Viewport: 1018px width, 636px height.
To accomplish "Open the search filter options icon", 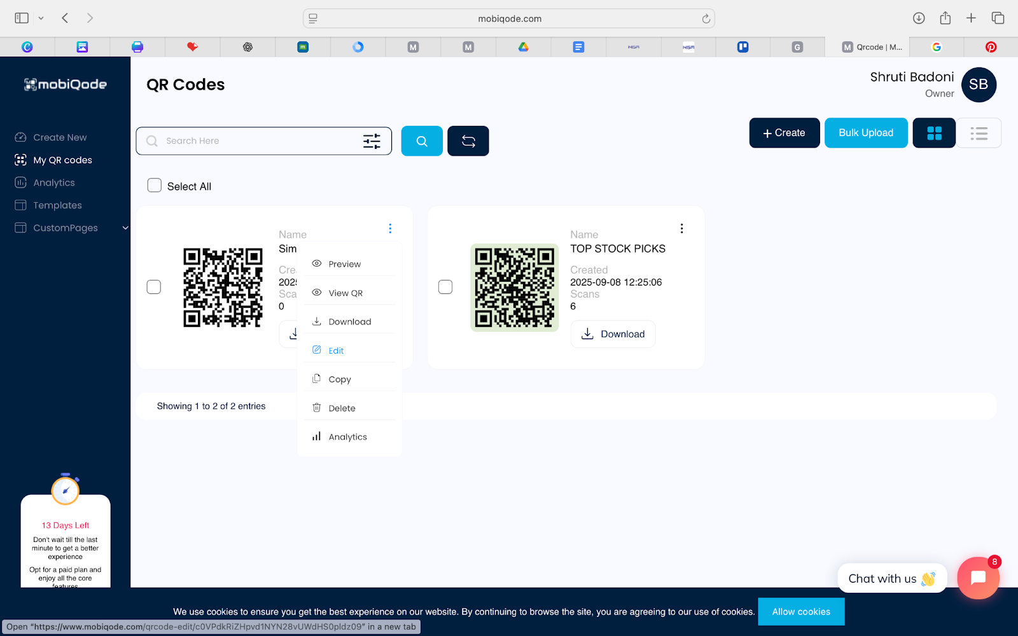I will point(372,141).
